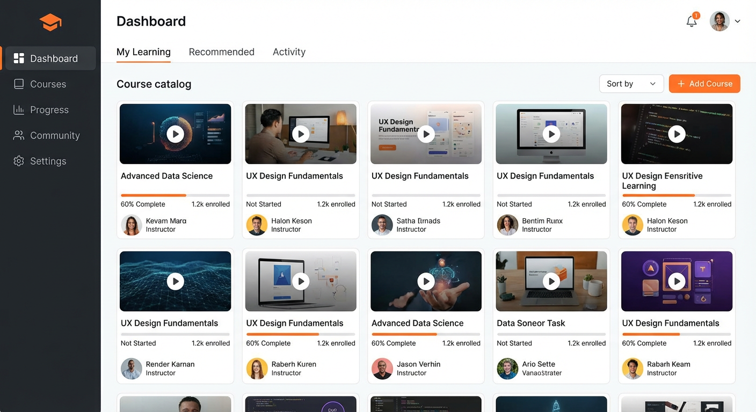This screenshot has height=412, width=756.
Task: Click the Add Course button
Action: pos(704,84)
